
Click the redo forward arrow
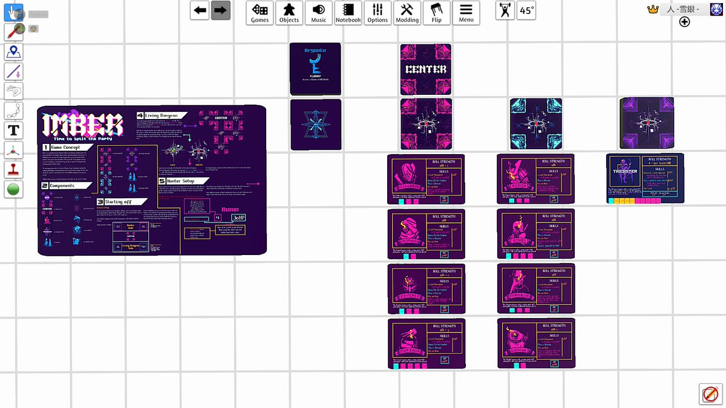[x=221, y=10]
